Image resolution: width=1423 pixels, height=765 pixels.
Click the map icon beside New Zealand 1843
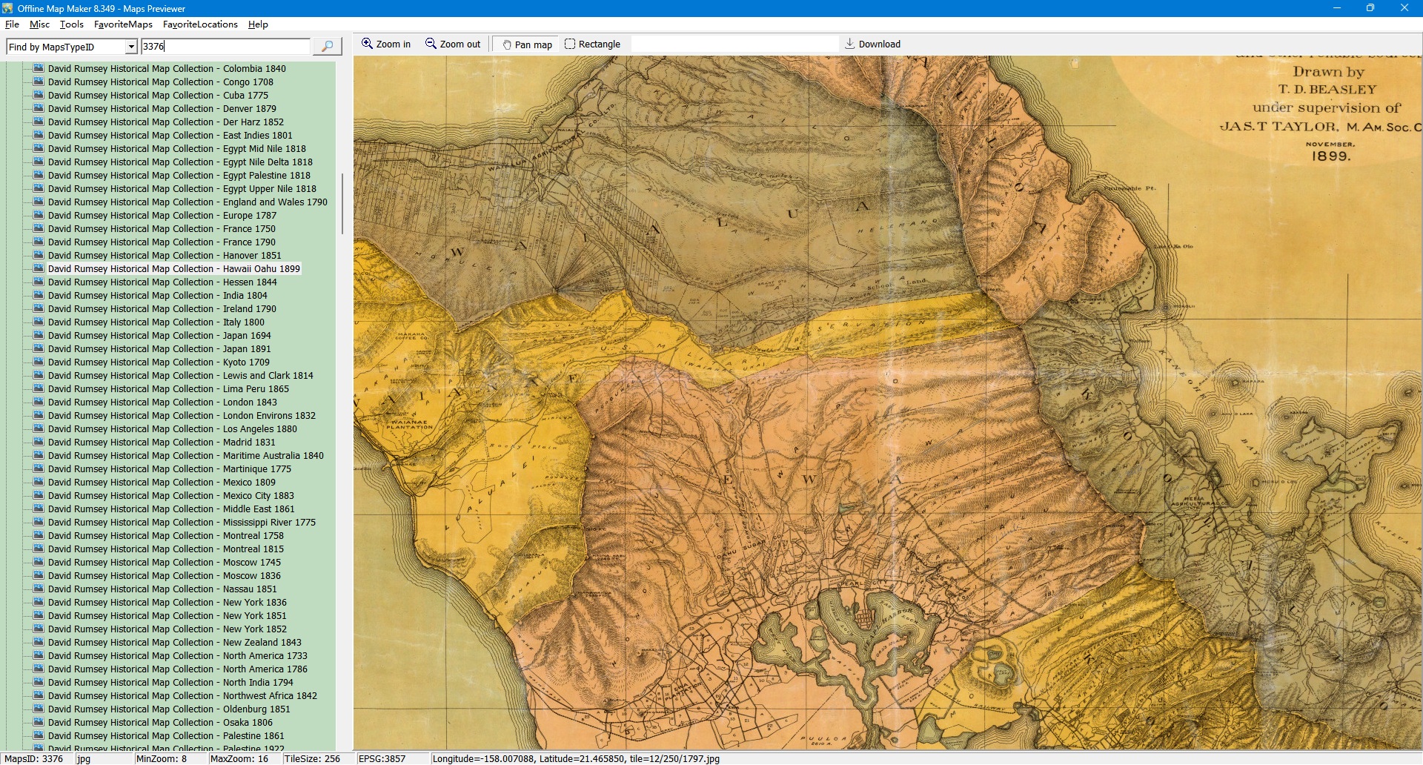(x=39, y=642)
